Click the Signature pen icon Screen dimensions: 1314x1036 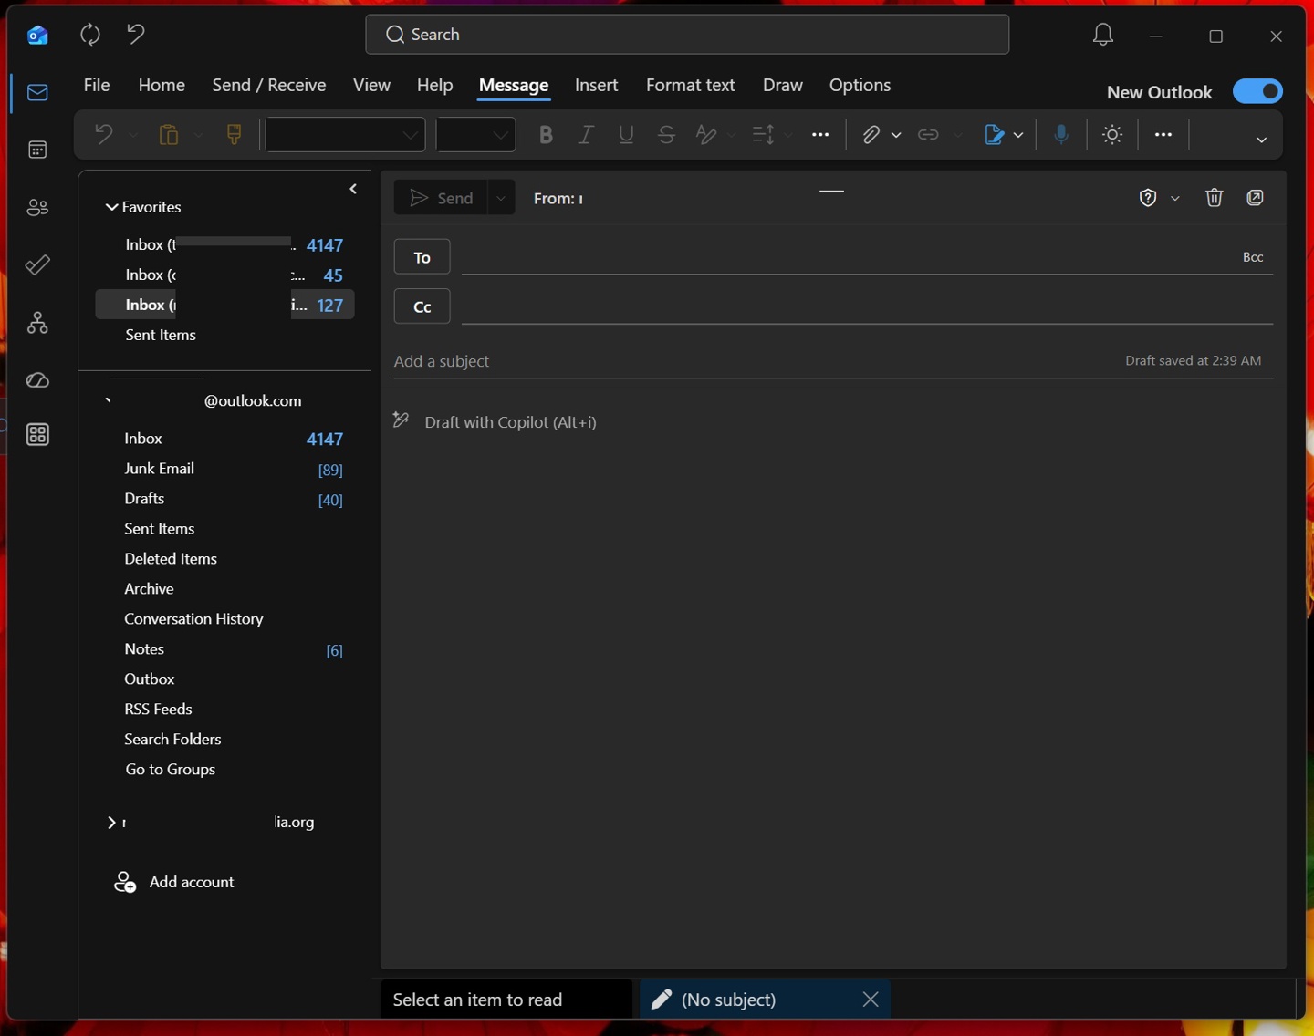pyautogui.click(x=995, y=135)
